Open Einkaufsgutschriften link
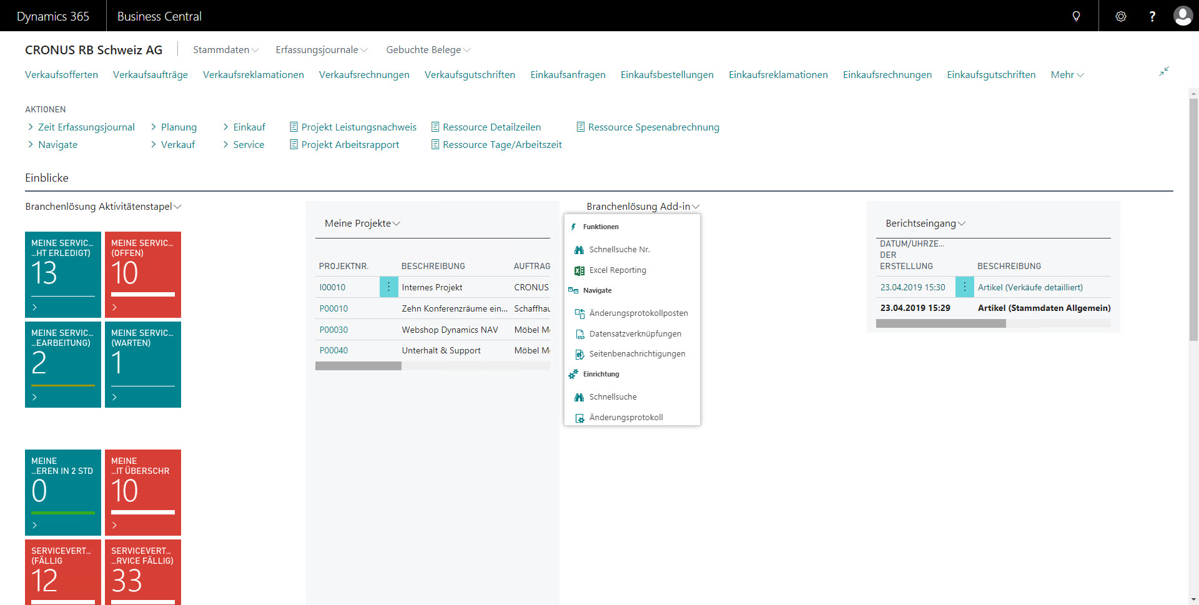The height and width of the screenshot is (605, 1199). pos(991,75)
